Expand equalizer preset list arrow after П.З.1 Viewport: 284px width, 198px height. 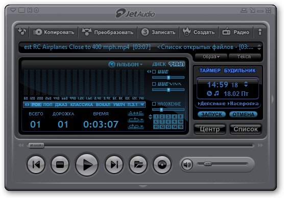point(143,105)
